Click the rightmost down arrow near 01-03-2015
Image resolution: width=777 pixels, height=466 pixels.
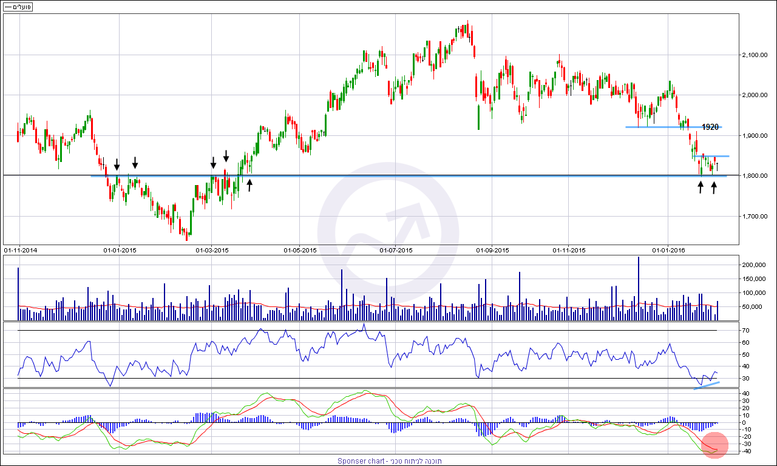tap(226, 156)
